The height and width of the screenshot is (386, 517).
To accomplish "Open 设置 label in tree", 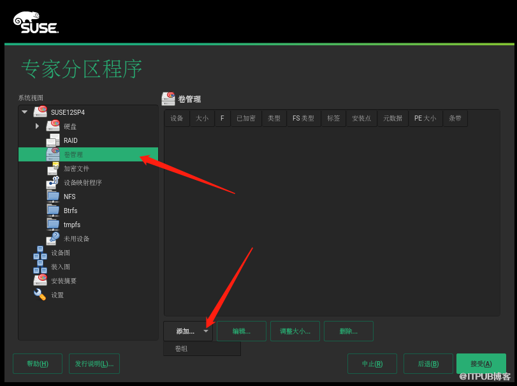I will [x=57, y=295].
